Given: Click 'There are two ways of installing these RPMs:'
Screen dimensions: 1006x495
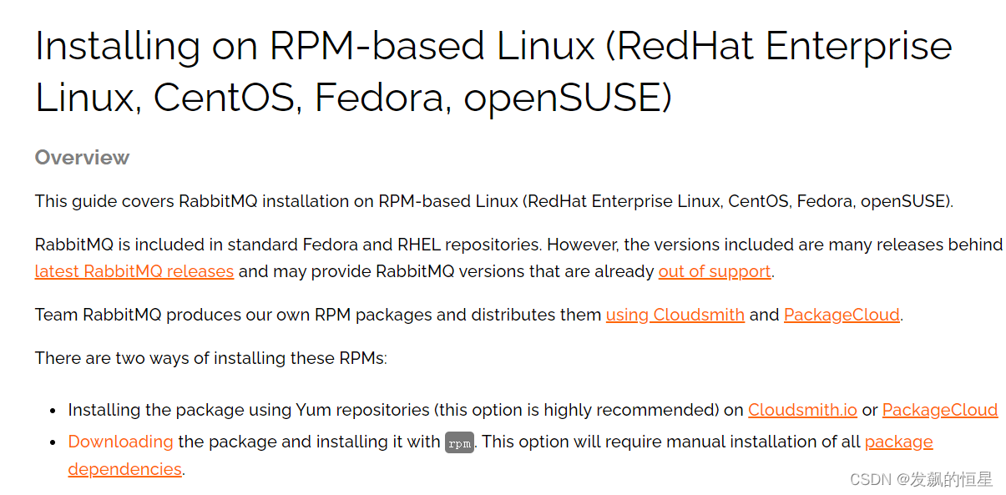Looking at the screenshot, I should (211, 359).
